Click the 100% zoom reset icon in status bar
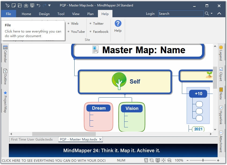The width and height of the screenshot is (227, 165). 169,160
